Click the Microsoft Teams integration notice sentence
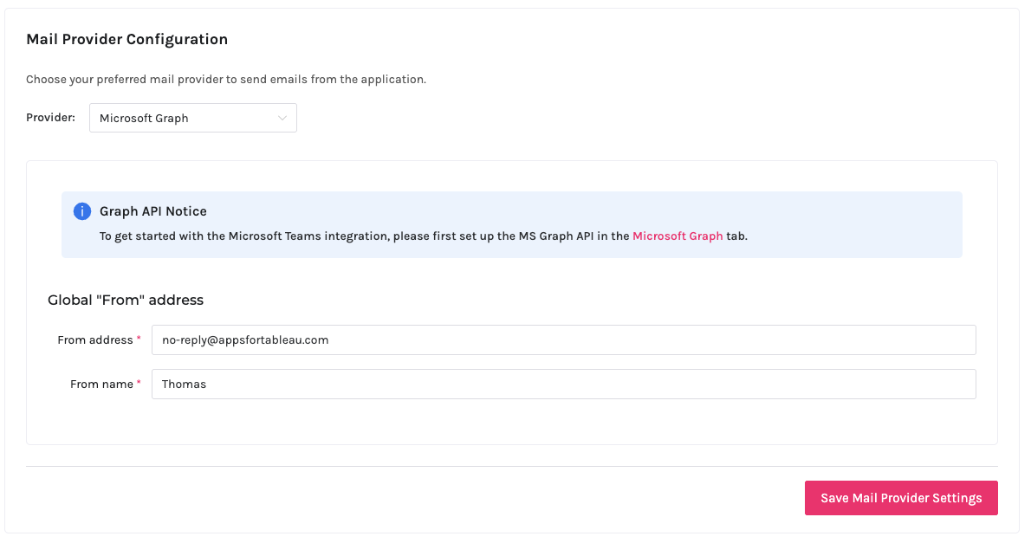1031x543 pixels. 364,236
